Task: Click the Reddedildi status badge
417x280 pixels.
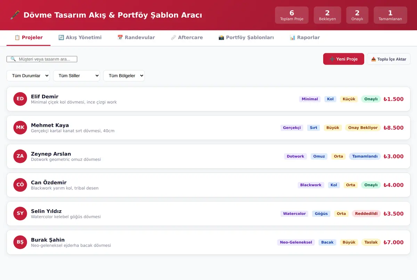Action: click(x=366, y=214)
